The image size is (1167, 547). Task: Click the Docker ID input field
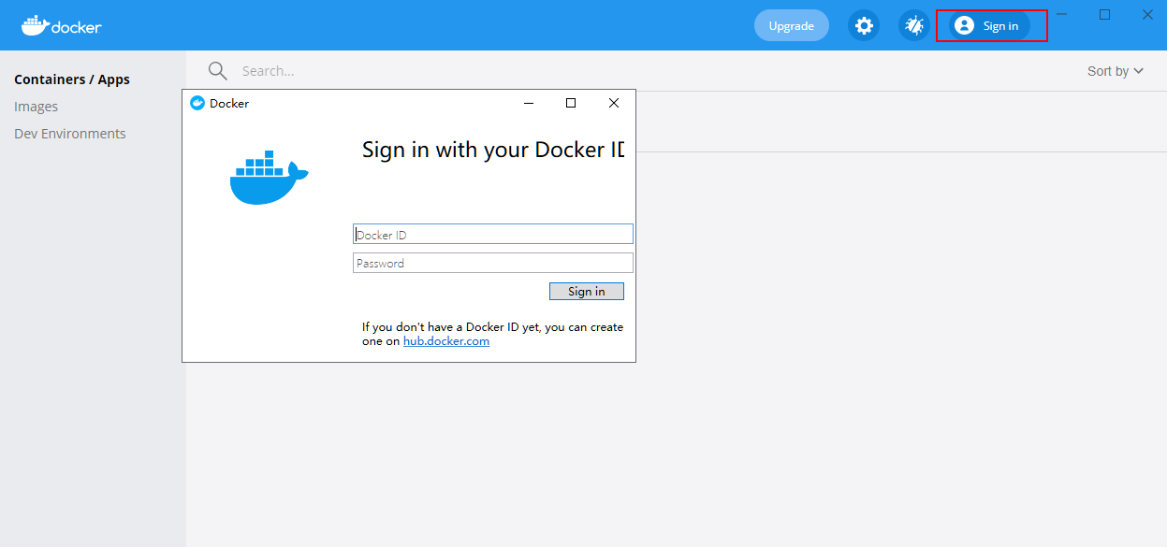point(493,234)
